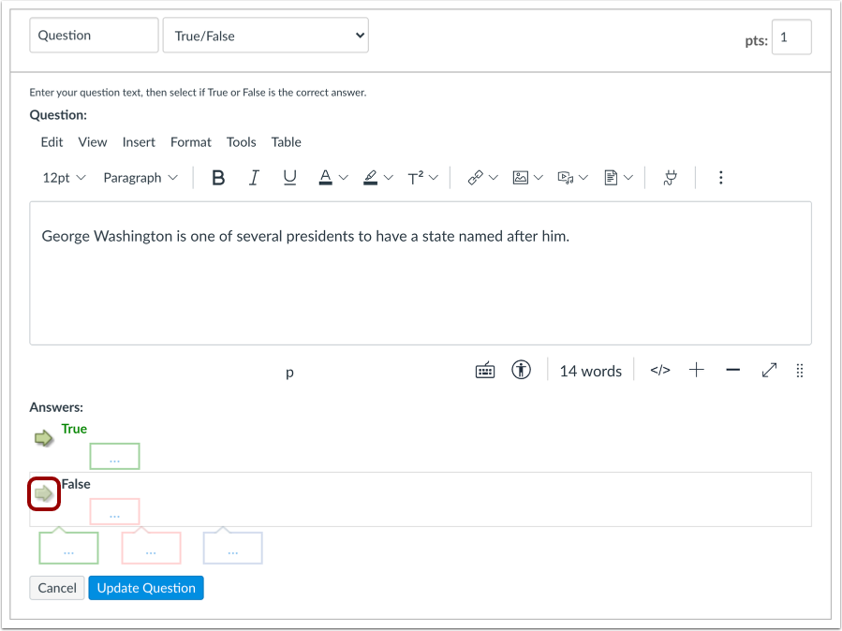Open the apps plug icon
The height and width of the screenshot is (631, 842).
(671, 178)
